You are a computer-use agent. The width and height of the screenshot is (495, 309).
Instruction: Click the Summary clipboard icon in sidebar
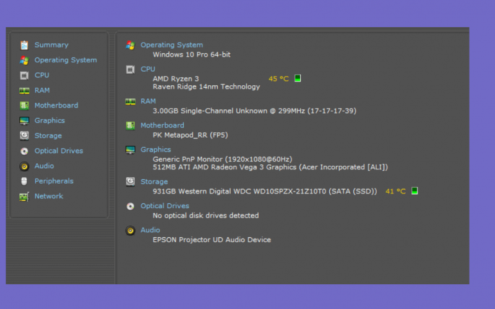point(24,45)
